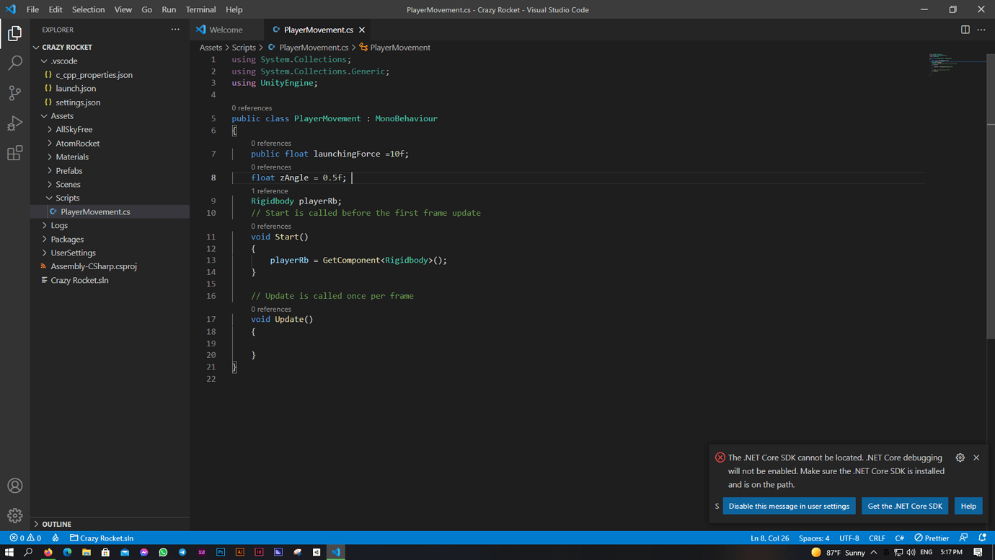Click the VS Code logo in title bar

coord(10,9)
